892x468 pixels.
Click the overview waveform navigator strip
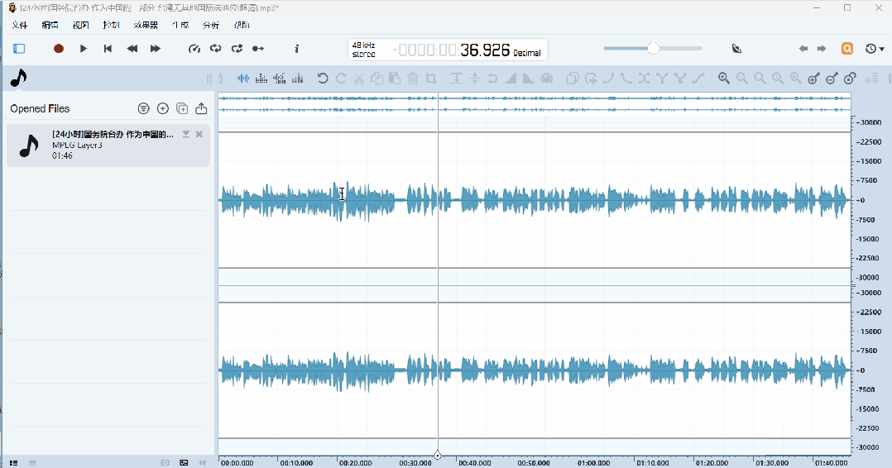[x=535, y=104]
